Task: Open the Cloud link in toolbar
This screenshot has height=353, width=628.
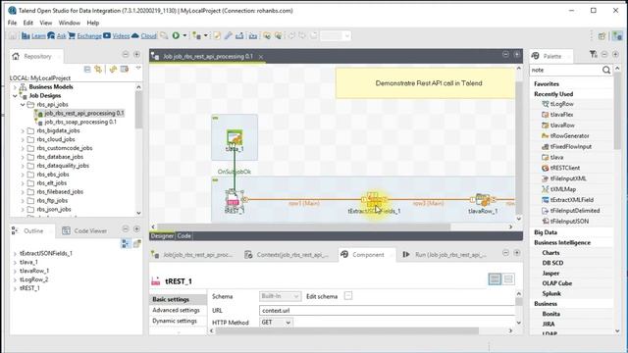Action: click(x=148, y=36)
